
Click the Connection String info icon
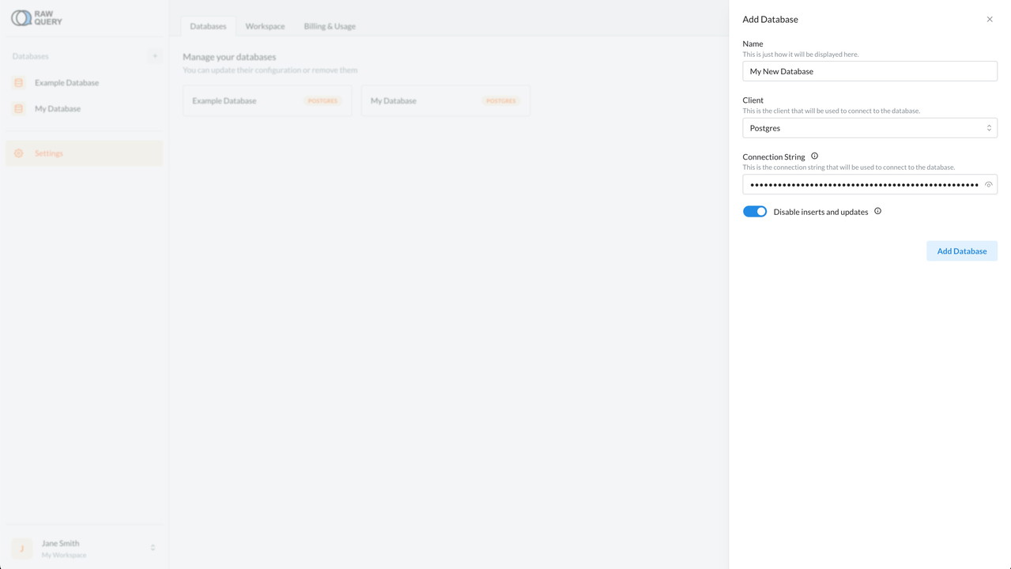[x=814, y=156]
